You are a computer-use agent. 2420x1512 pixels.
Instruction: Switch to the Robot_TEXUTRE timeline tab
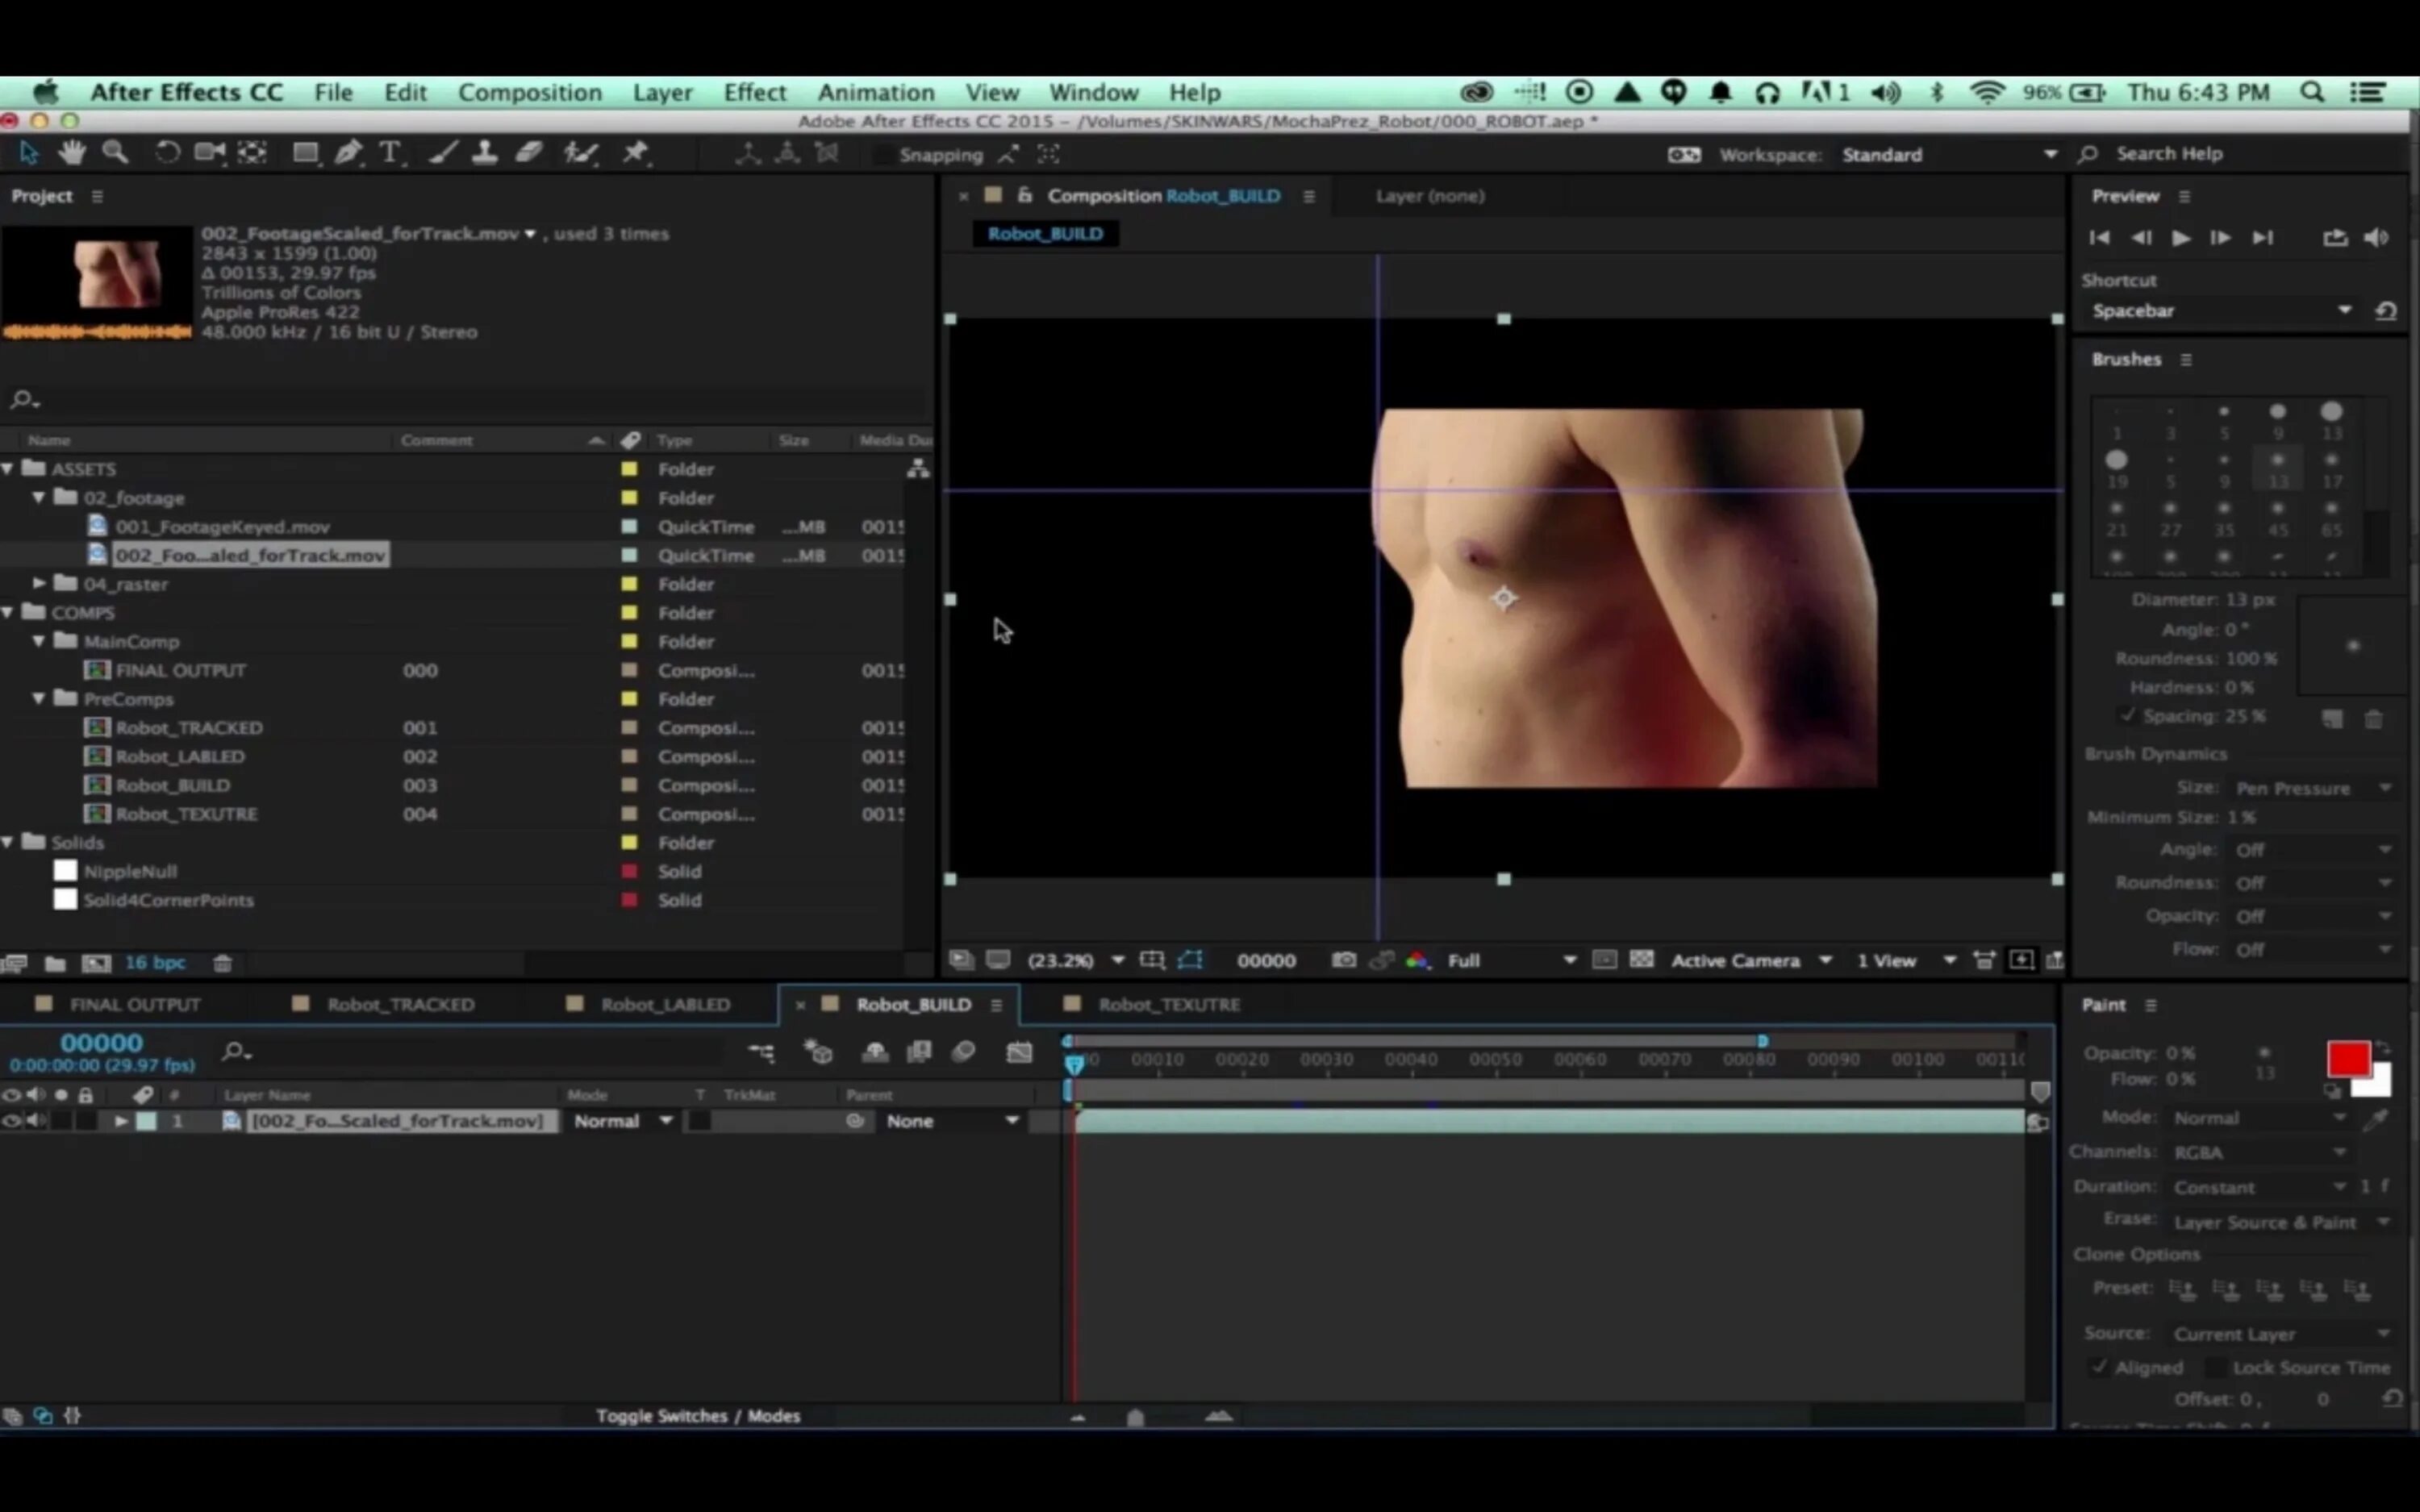[x=1168, y=1004]
